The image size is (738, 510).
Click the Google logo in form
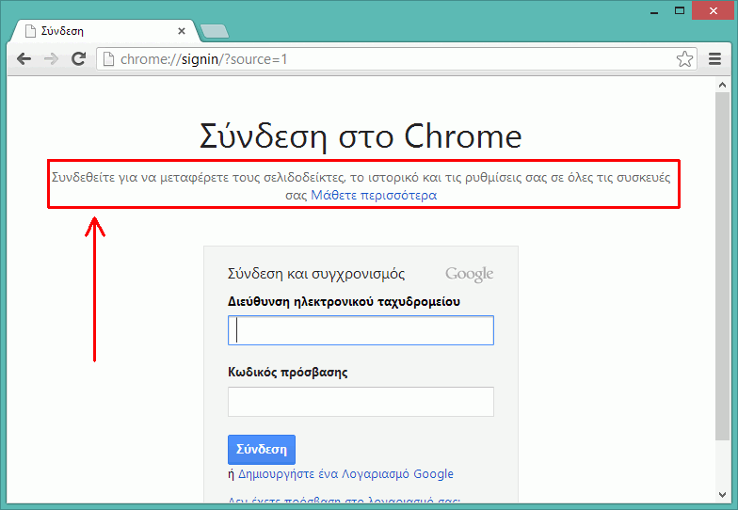point(469,275)
